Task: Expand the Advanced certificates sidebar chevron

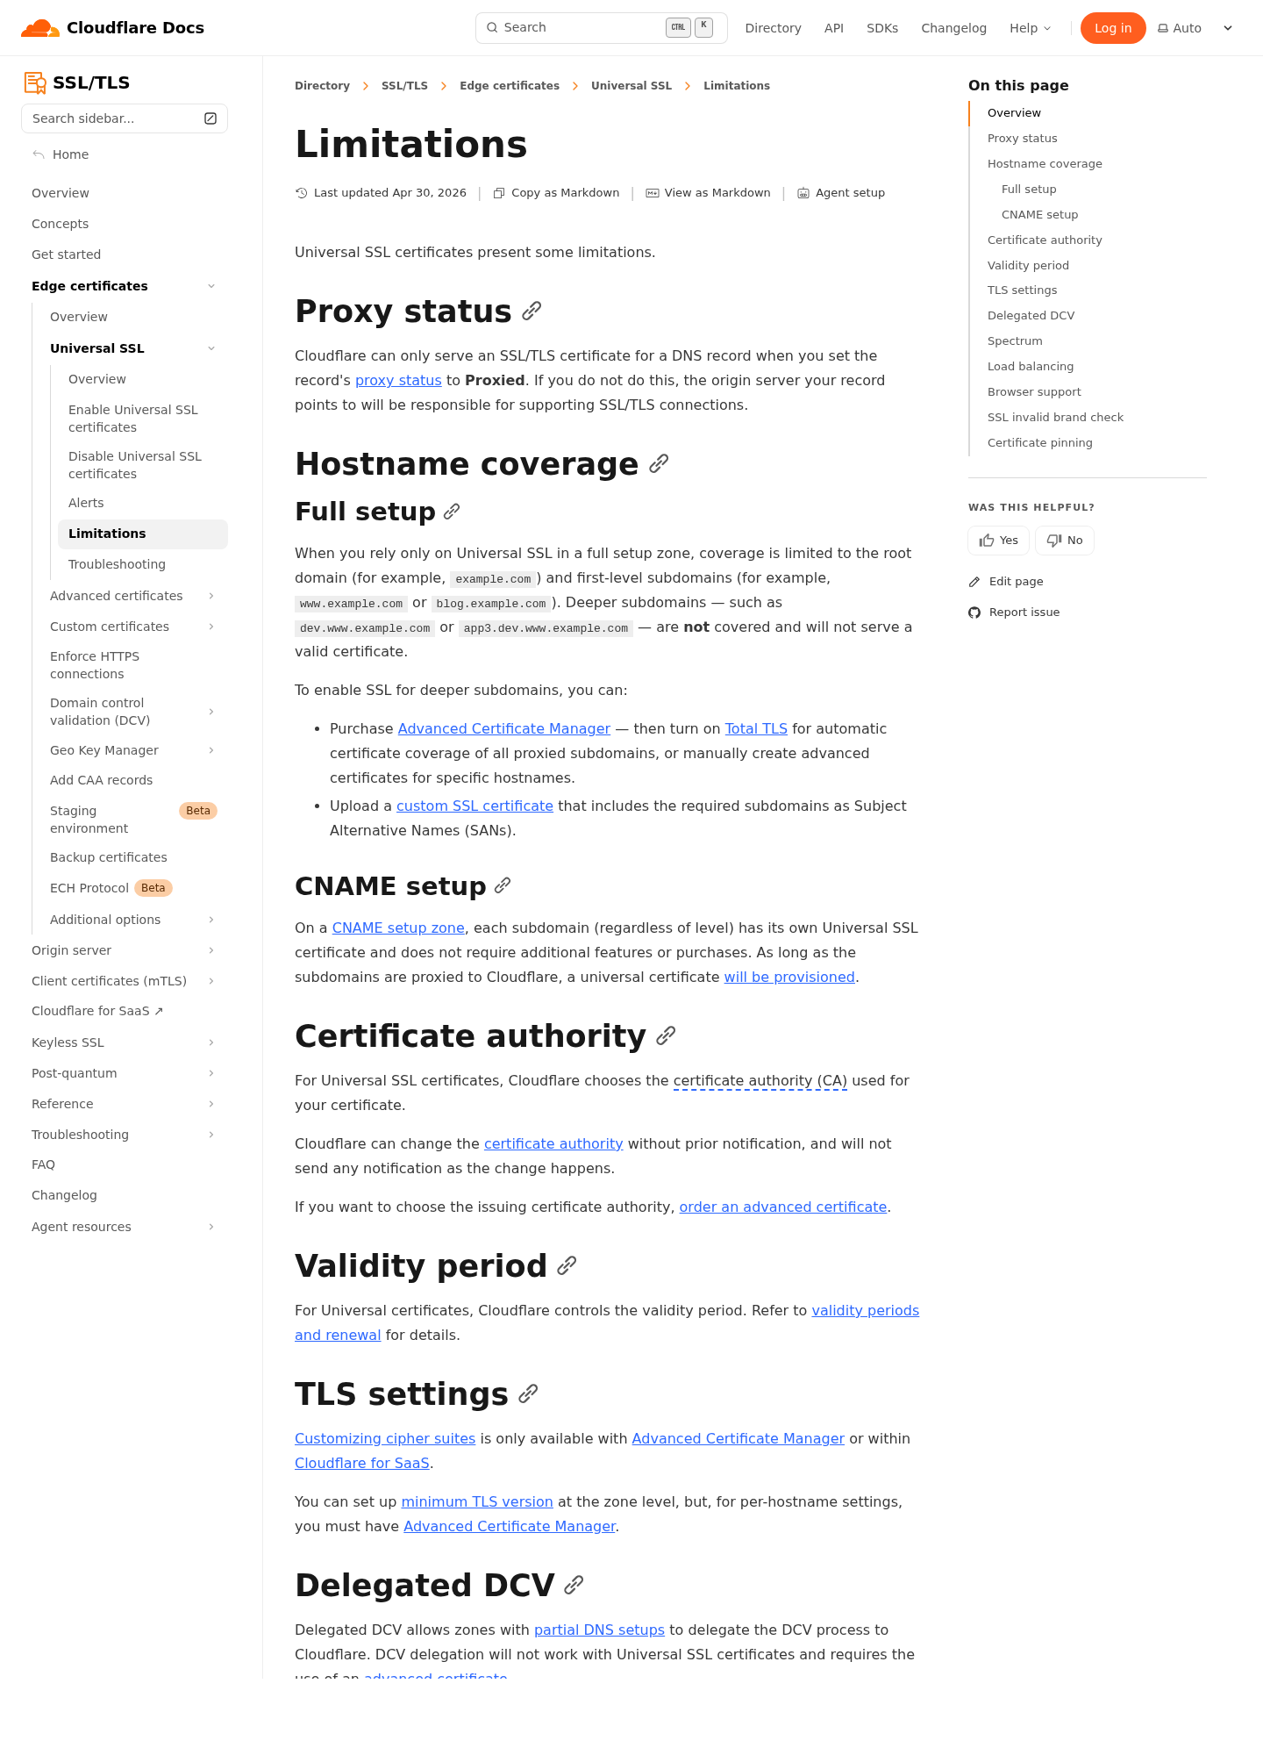Action: tap(211, 596)
